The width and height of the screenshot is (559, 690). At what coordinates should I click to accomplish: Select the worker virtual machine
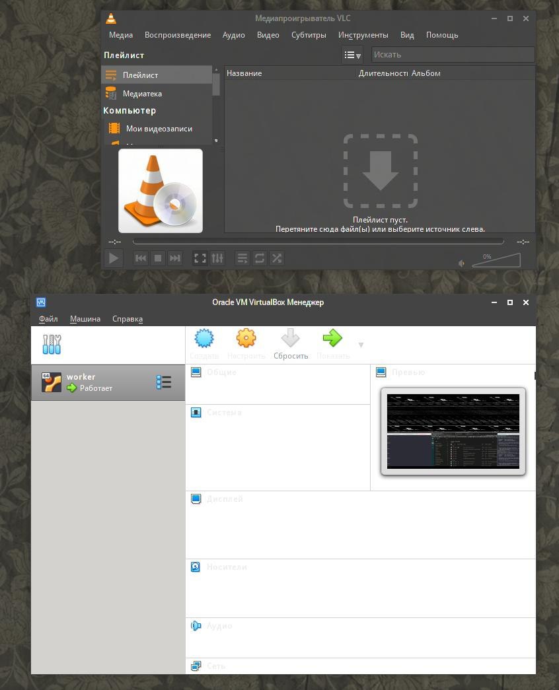coord(108,382)
